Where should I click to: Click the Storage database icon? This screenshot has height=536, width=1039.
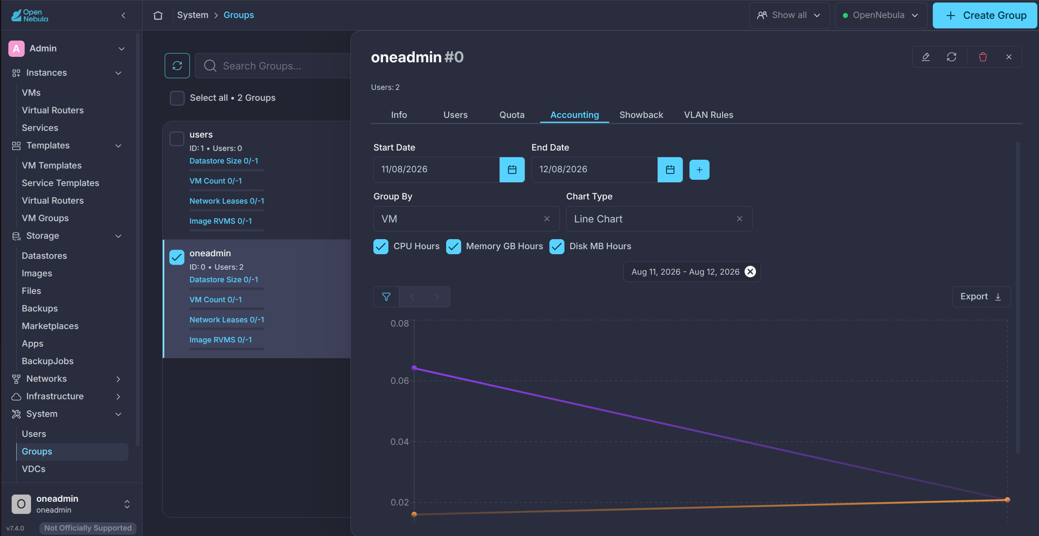point(16,236)
